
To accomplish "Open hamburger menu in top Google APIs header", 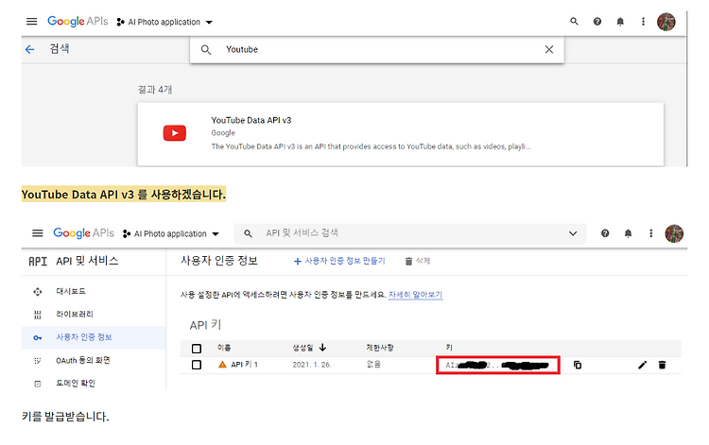I will coord(31,22).
